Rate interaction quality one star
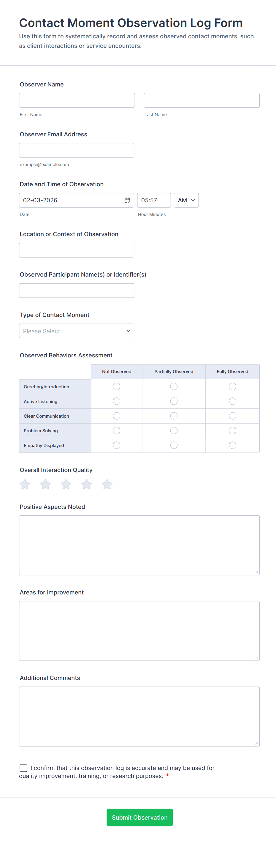Viewport: 276px width, 841px height. click(25, 485)
